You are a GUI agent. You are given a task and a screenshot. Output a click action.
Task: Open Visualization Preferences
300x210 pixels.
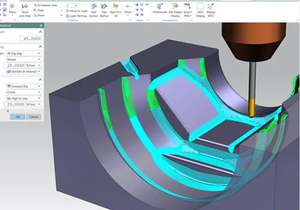pos(160,9)
